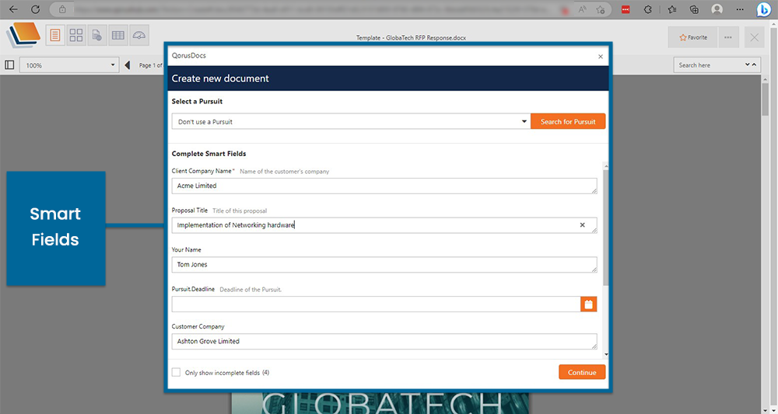Clear the Proposal Title field

583,224
